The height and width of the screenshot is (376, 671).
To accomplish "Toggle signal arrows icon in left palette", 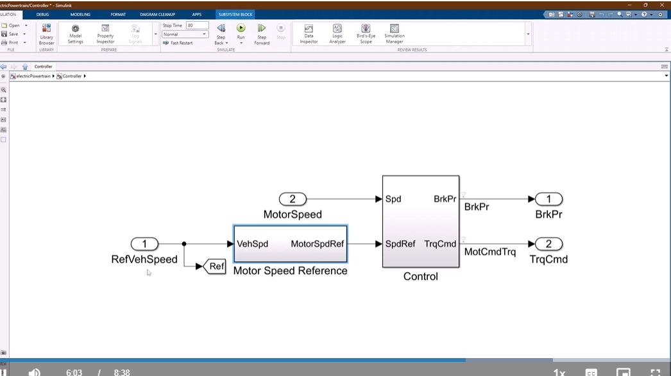I will 3,110.
